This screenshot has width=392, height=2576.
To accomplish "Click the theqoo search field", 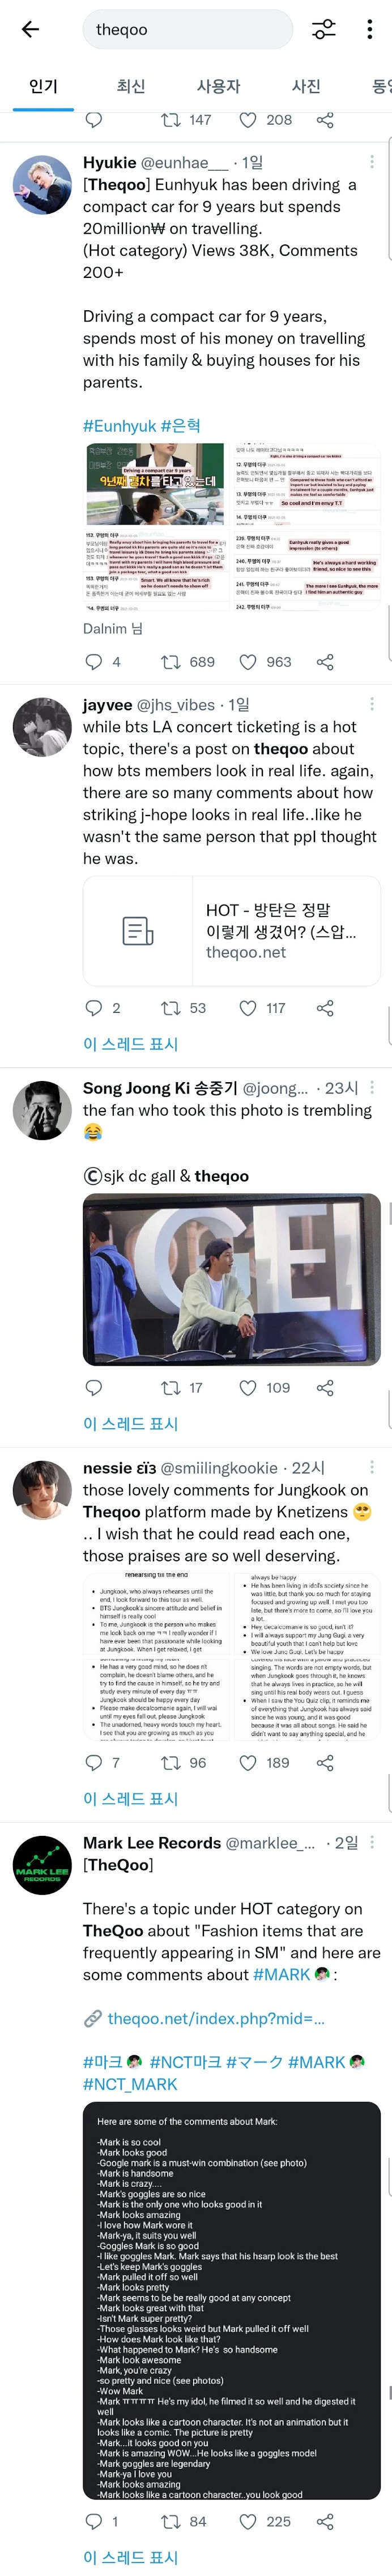I will [x=190, y=29].
